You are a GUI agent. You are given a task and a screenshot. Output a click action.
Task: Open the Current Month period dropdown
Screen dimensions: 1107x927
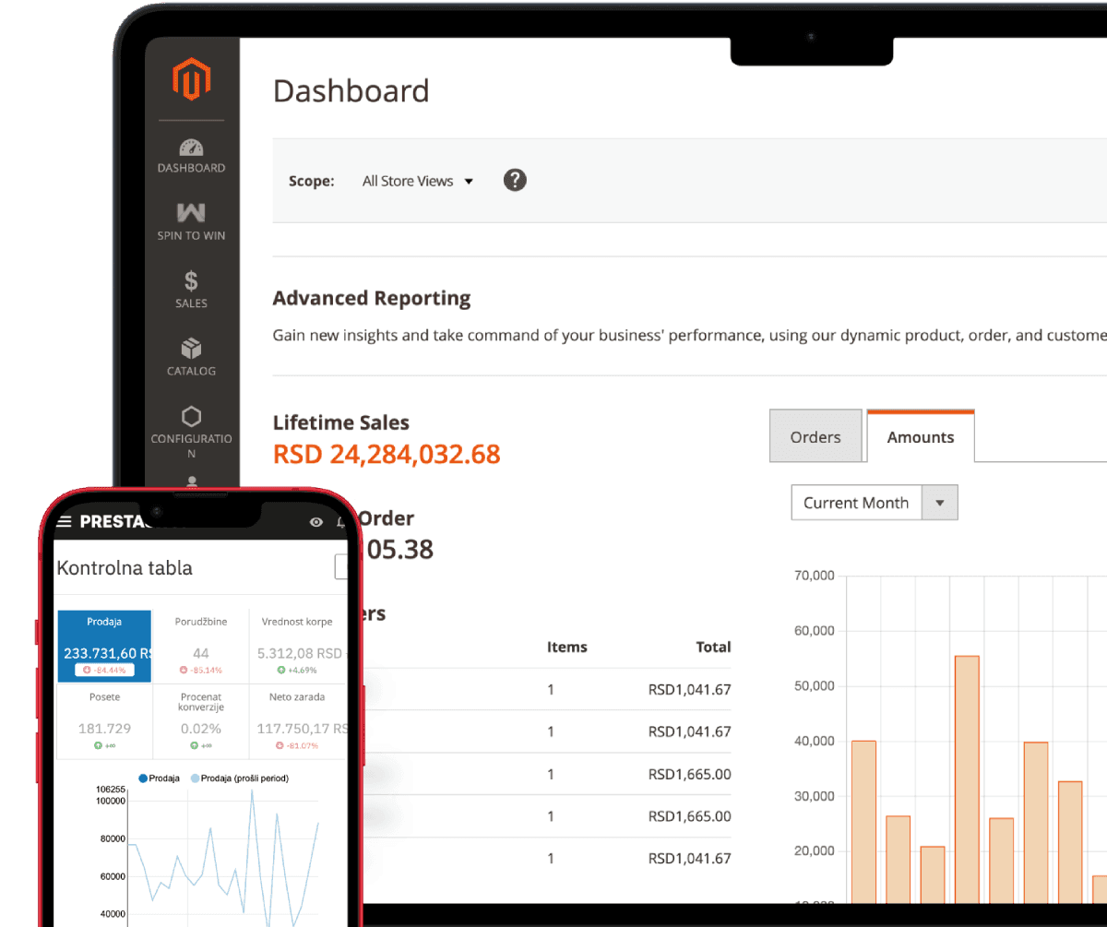pos(856,503)
